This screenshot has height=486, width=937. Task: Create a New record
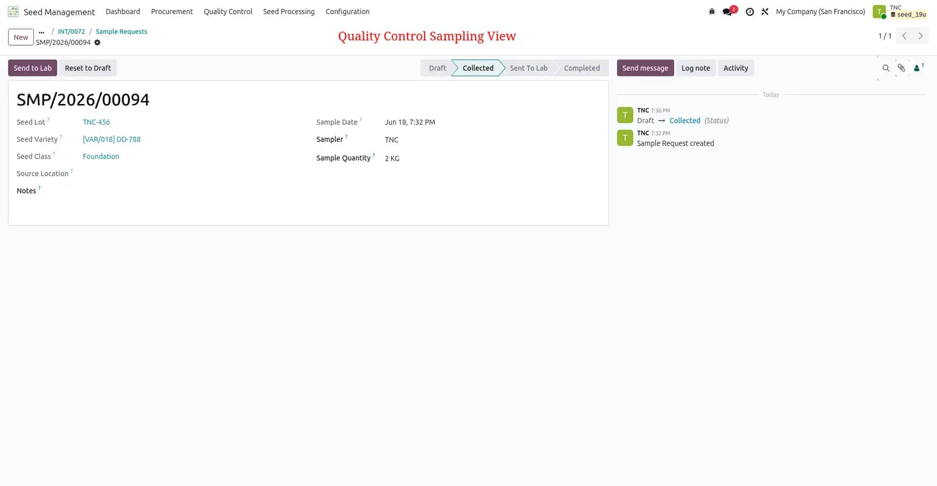click(x=21, y=37)
